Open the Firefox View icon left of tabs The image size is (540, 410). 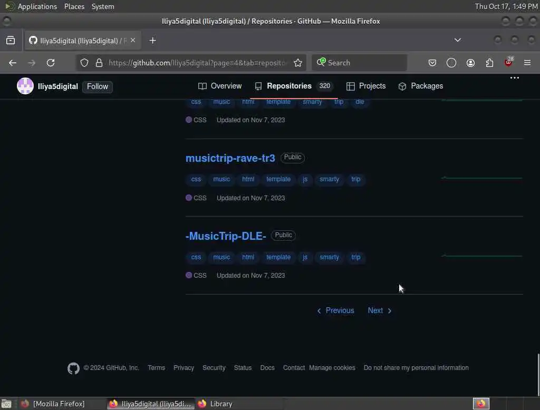11,40
